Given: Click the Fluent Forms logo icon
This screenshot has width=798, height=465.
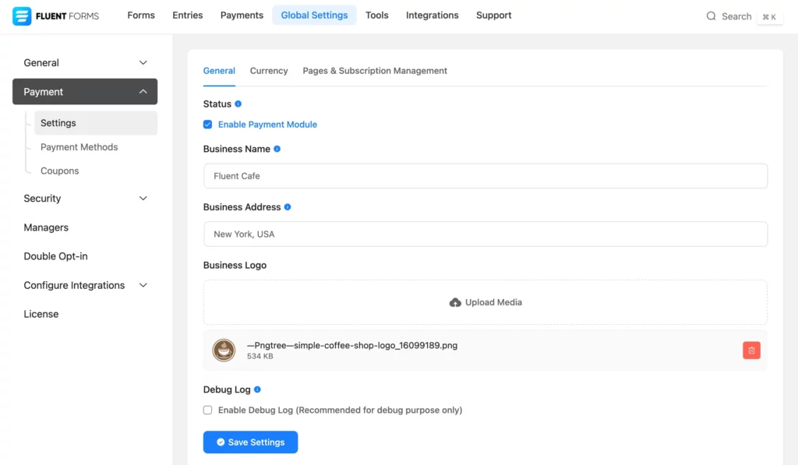Looking at the screenshot, I should [x=22, y=16].
